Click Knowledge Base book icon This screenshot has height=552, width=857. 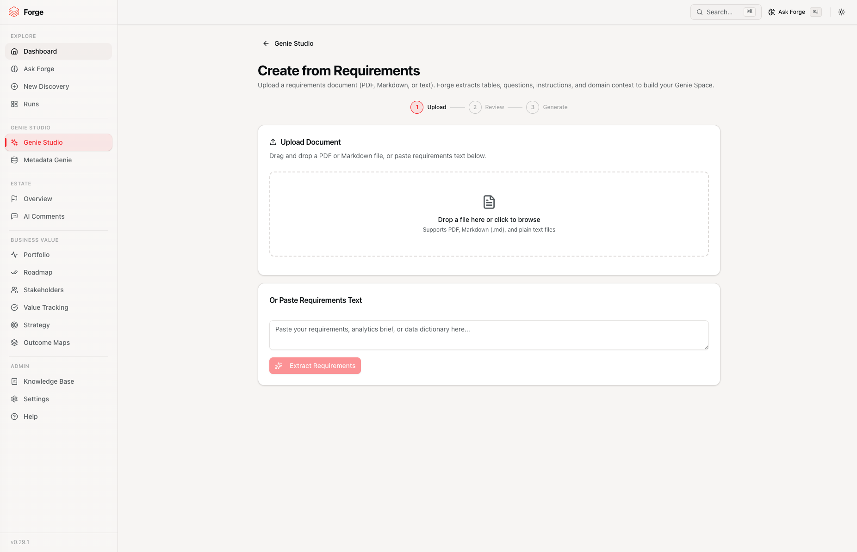click(14, 381)
